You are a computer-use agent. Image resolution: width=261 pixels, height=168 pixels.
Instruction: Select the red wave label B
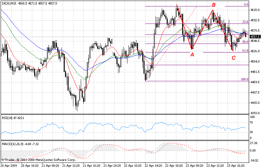pos(214,5)
